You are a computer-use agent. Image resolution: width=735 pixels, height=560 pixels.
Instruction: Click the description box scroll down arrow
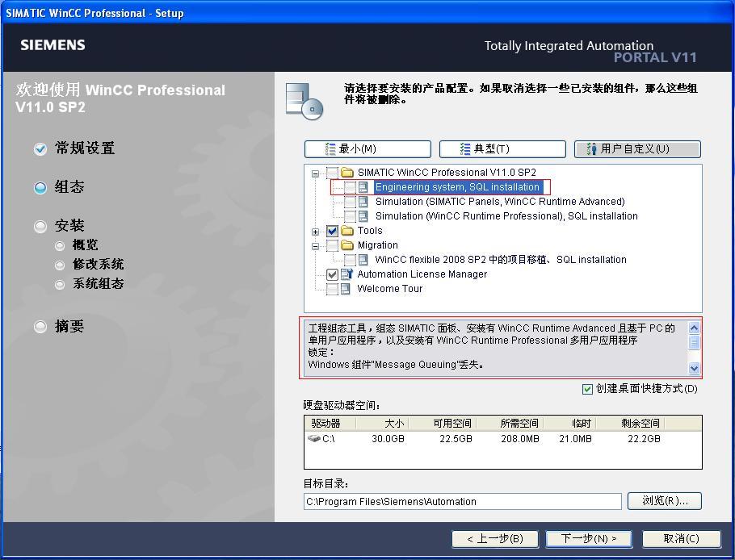(695, 368)
